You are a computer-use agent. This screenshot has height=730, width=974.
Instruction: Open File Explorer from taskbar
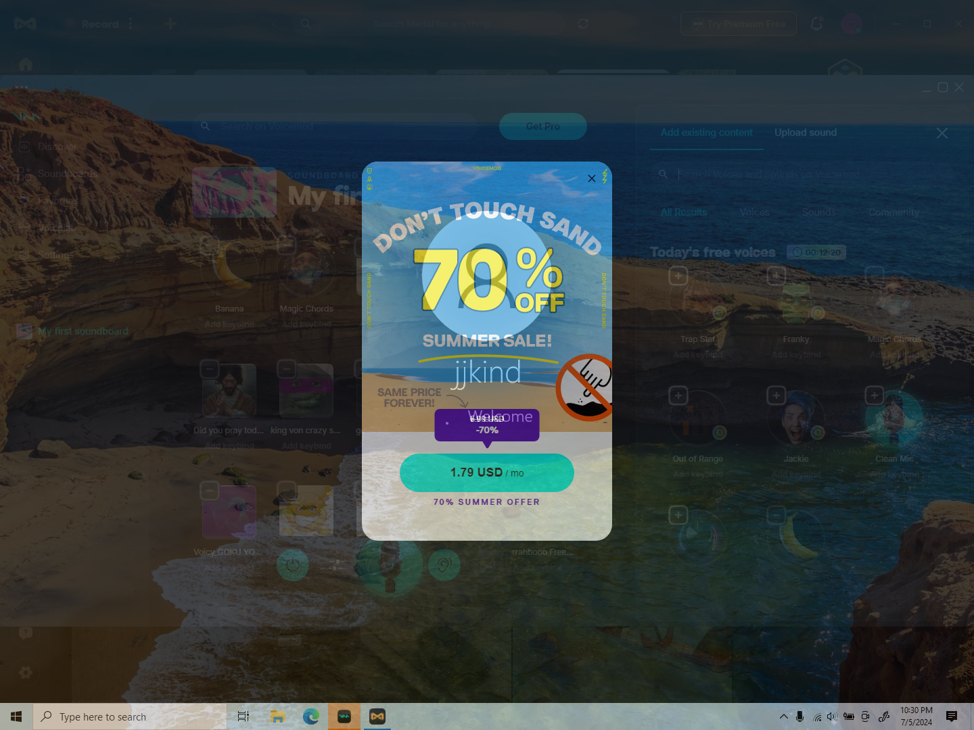click(277, 716)
